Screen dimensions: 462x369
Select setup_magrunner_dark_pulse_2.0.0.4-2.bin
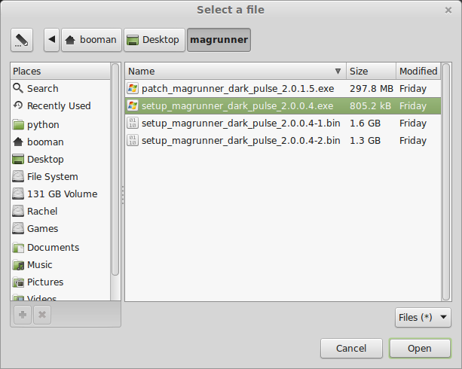283,141
